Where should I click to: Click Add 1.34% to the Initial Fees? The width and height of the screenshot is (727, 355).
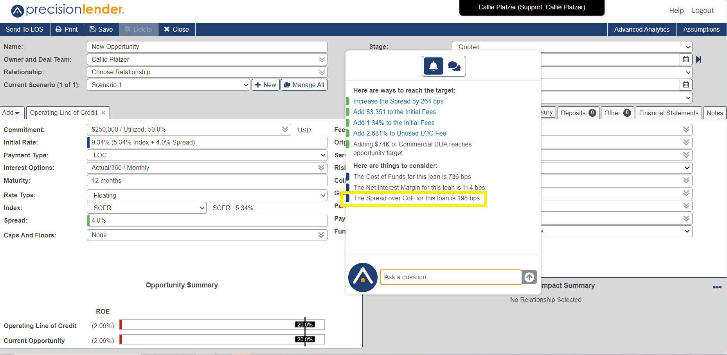(x=394, y=123)
